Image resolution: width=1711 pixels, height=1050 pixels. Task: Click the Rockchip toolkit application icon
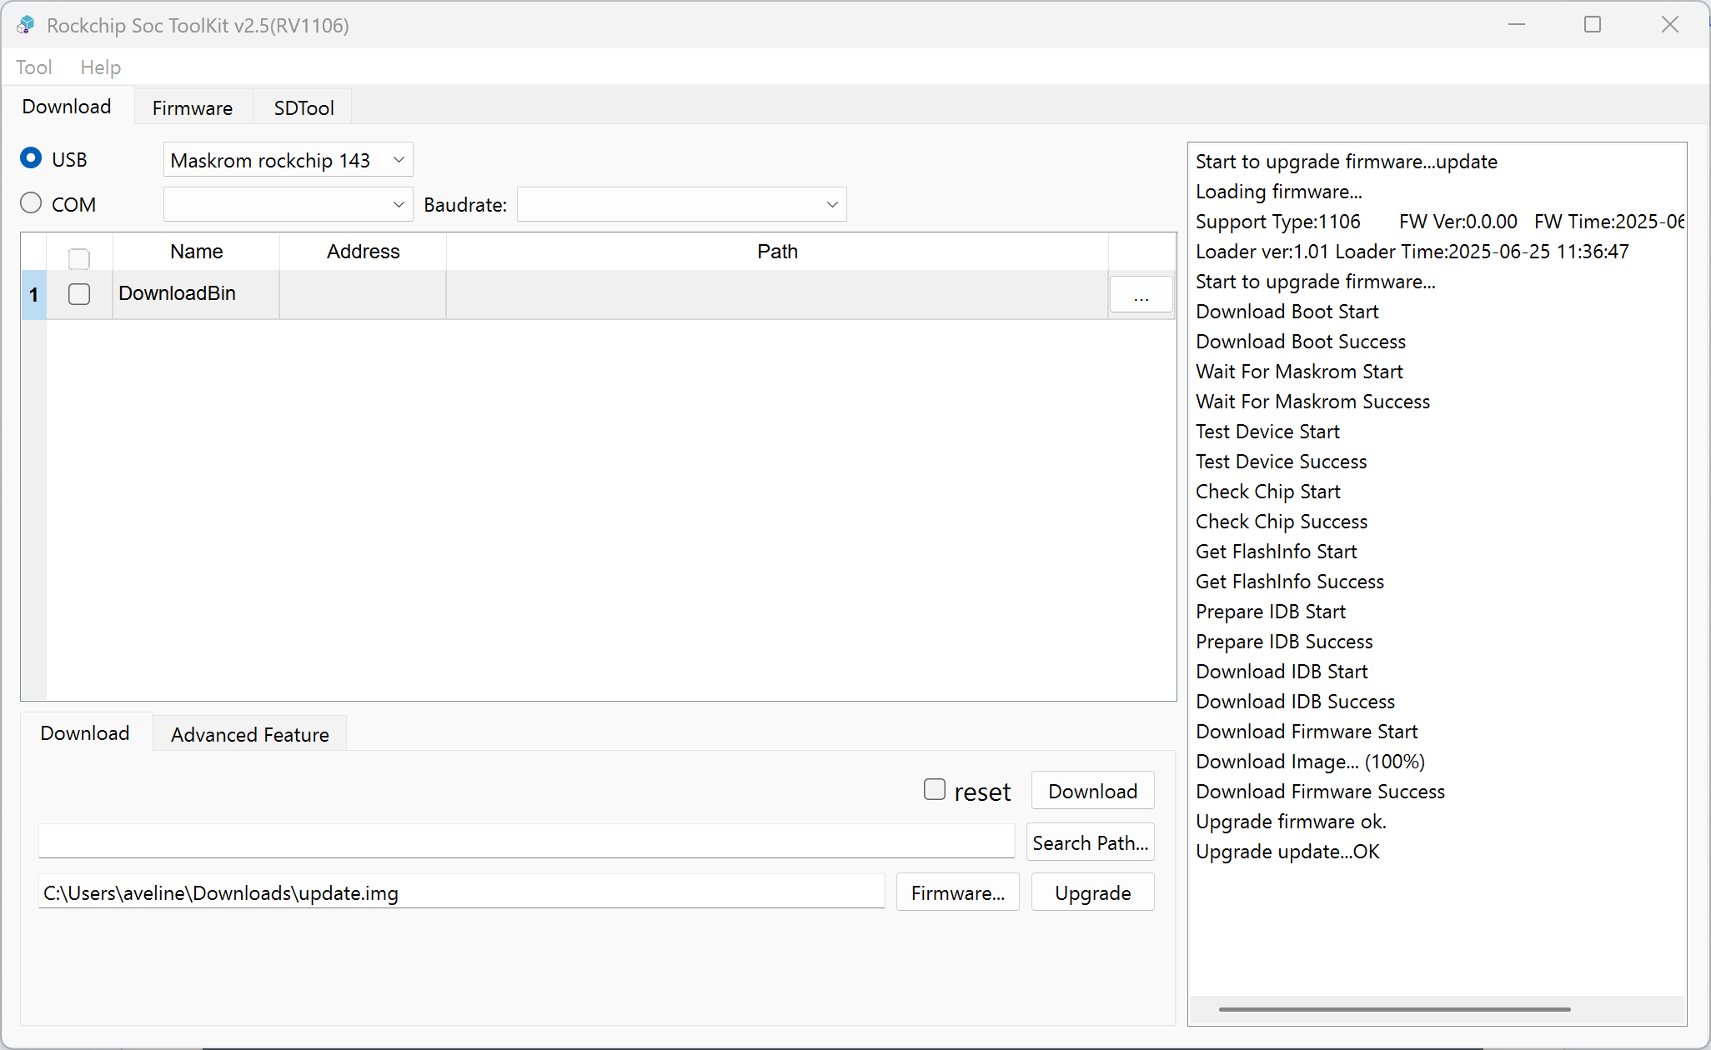tap(25, 25)
